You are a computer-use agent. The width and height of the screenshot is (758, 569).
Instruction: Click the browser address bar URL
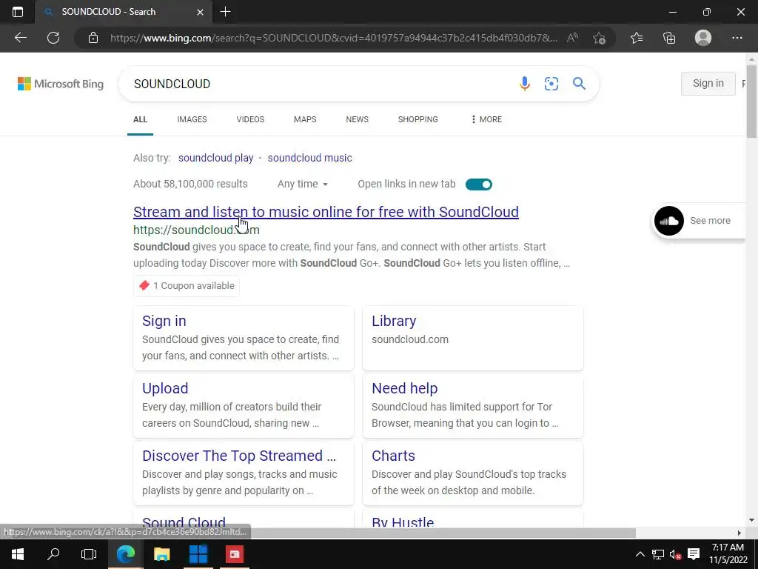click(334, 38)
